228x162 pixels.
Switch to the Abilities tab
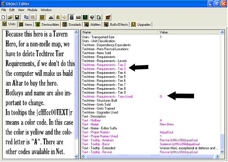click(93, 24)
